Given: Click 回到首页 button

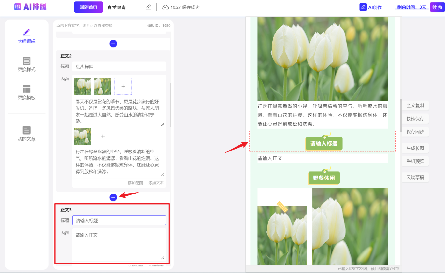Looking at the screenshot, I should (x=88, y=7).
